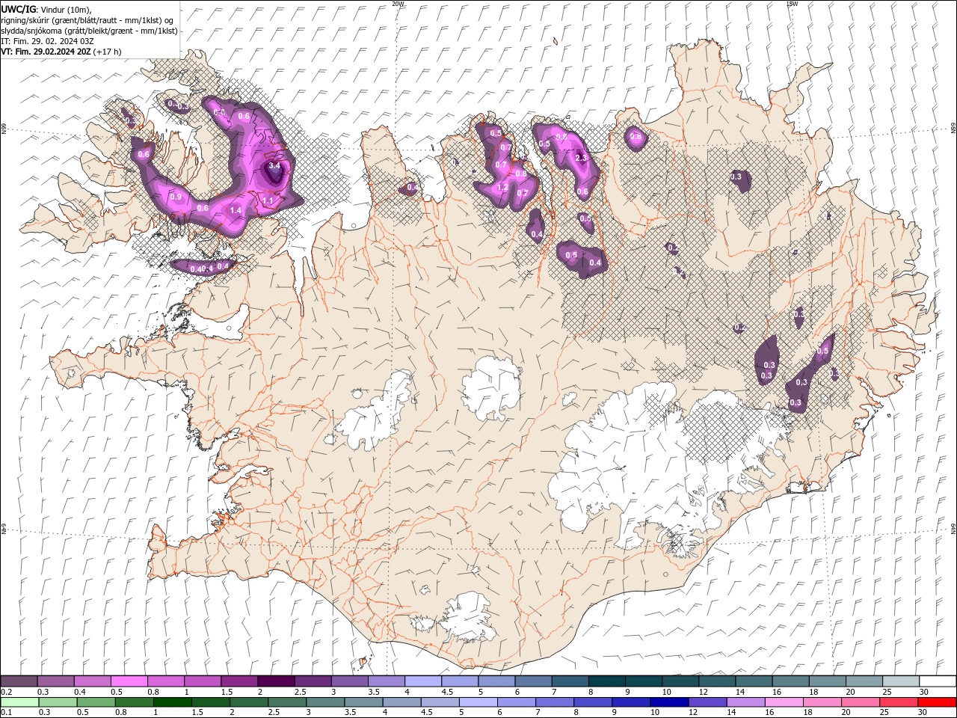957x718 pixels.
Task: Click the white swatch after 30 in the top legend row
Action: [x=937, y=681]
